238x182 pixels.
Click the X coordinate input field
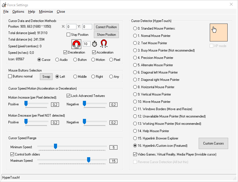(71, 27)
